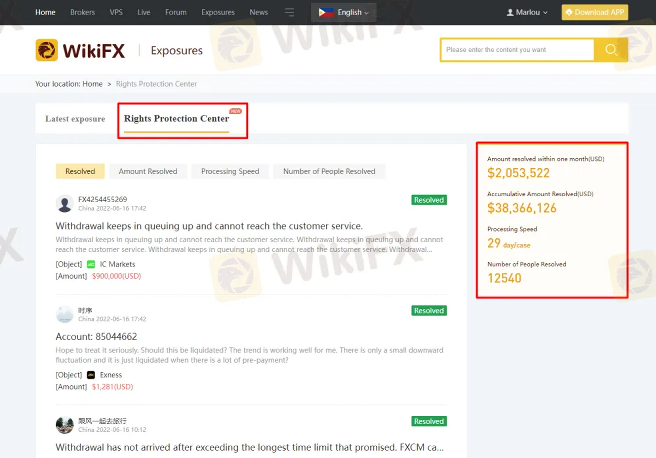Click the China 2022-06-16 10:12 timestamp
The width and height of the screenshot is (656, 458).
(112, 430)
